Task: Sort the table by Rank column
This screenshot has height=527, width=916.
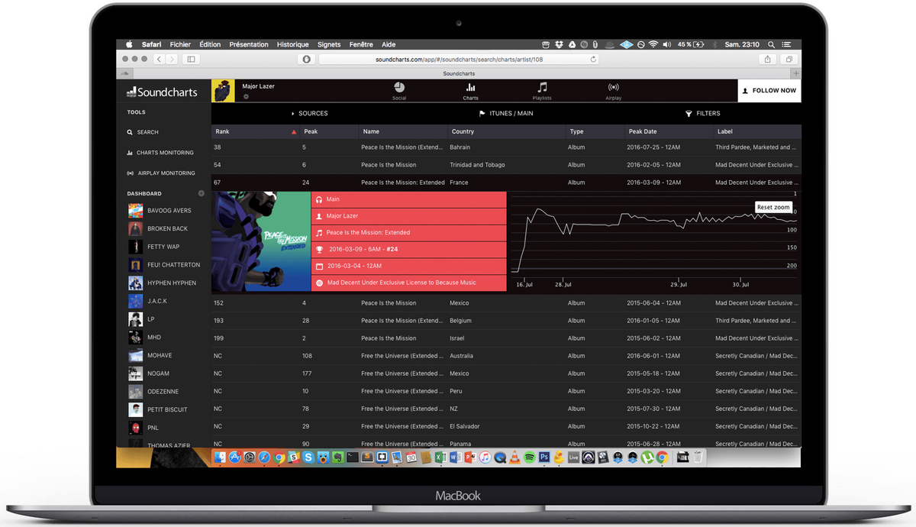Action: pos(256,131)
